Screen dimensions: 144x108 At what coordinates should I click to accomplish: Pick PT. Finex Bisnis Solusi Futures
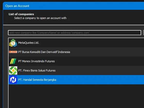pyautogui.click(x=37, y=70)
